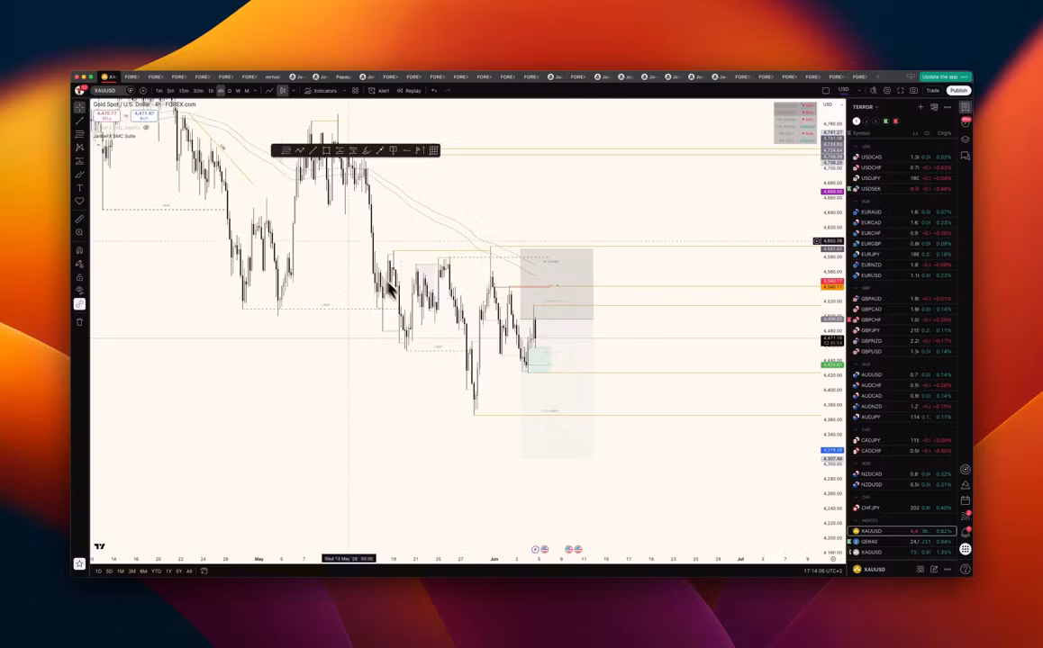Image resolution: width=1043 pixels, height=648 pixels.
Task: Click the Trade button
Action: [x=932, y=90]
